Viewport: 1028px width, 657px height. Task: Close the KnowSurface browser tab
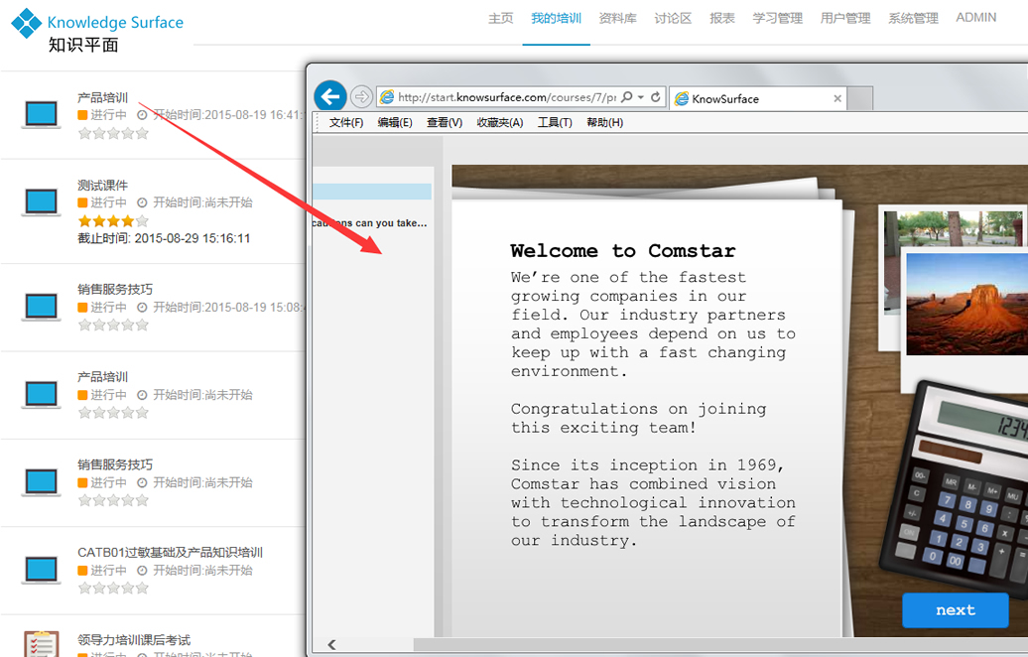click(x=837, y=98)
